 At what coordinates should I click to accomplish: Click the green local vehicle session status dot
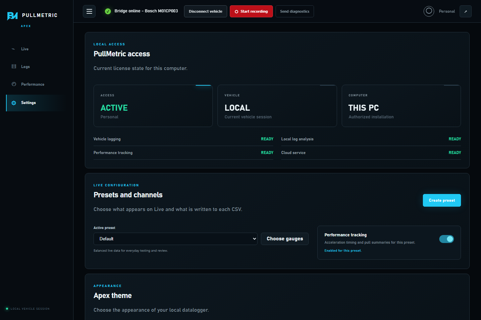click(x=7, y=309)
